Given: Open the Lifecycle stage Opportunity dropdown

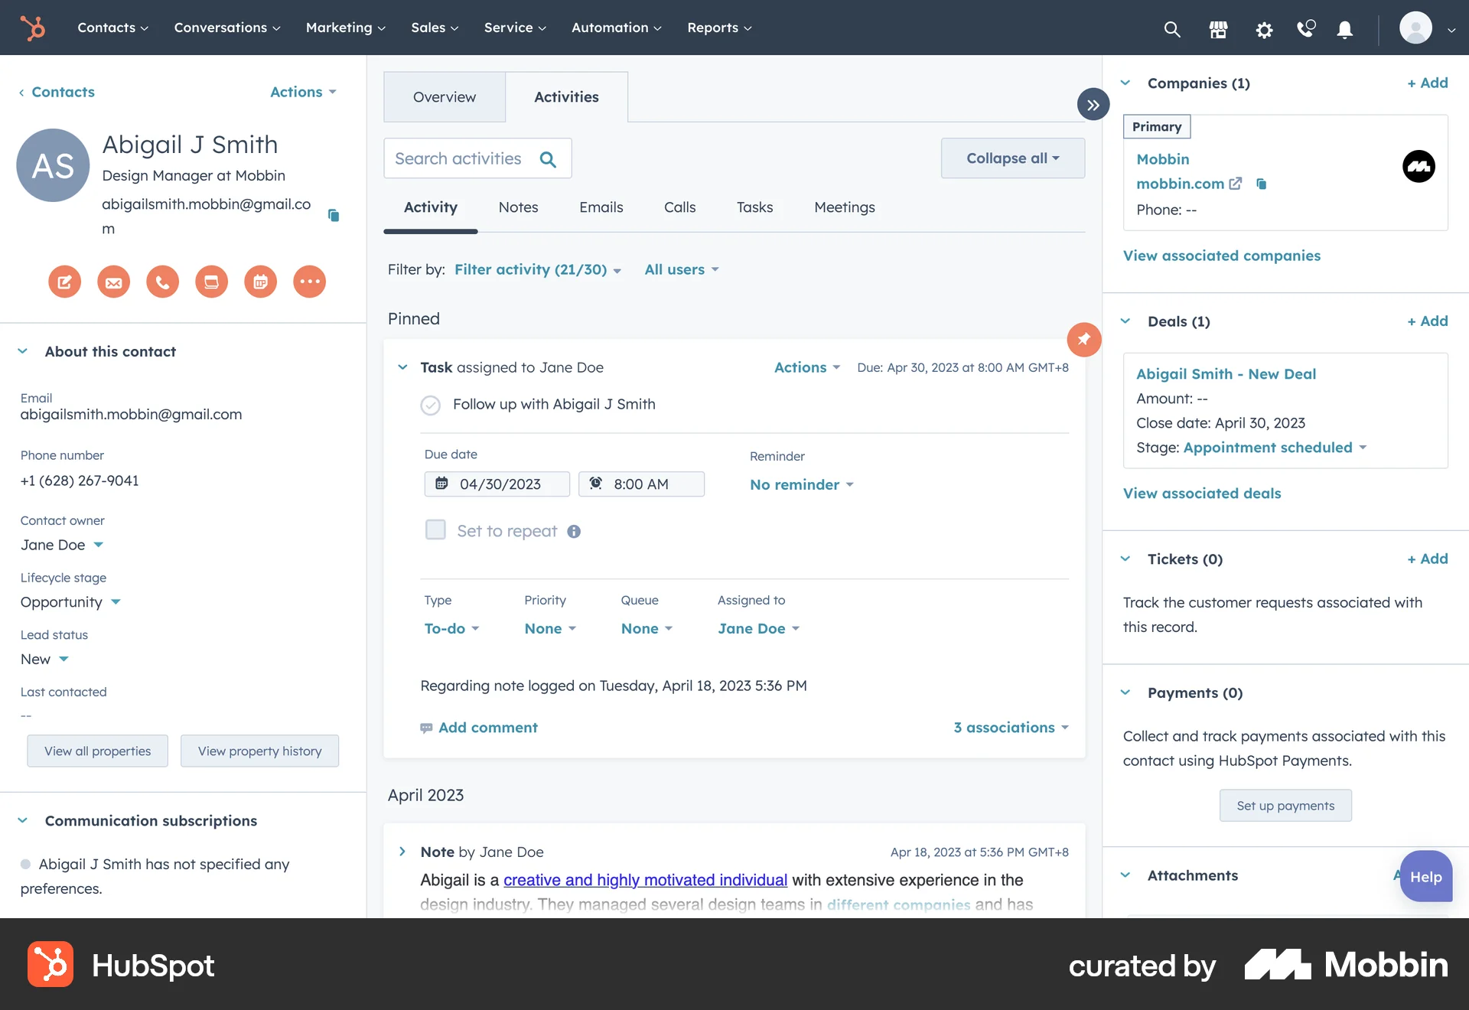Looking at the screenshot, I should coord(70,602).
